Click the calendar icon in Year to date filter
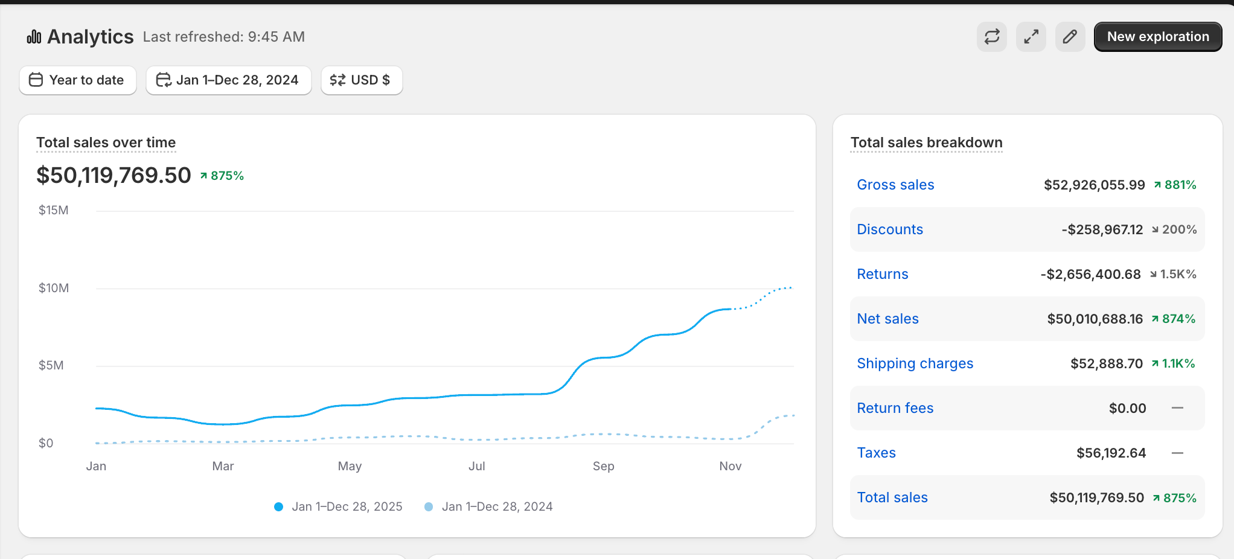The width and height of the screenshot is (1234, 559). (x=36, y=80)
